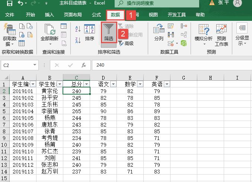Click the Existing Connections icon

30,35
